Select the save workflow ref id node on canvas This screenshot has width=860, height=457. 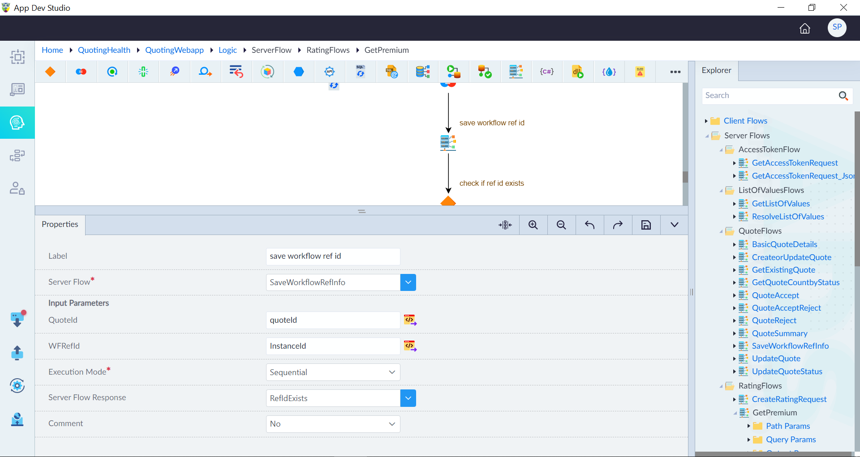tap(448, 143)
